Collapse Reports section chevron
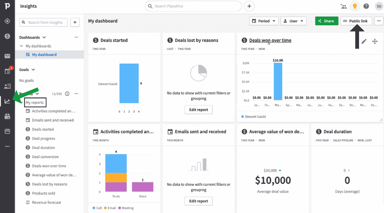Screen dimensions: 384x213 tap(37, 93)
